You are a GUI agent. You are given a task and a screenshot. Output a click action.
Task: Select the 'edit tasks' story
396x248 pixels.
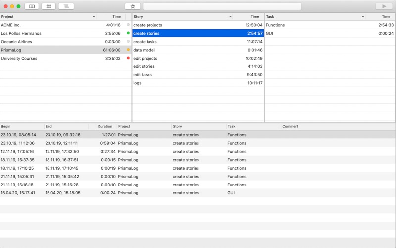[x=198, y=75]
